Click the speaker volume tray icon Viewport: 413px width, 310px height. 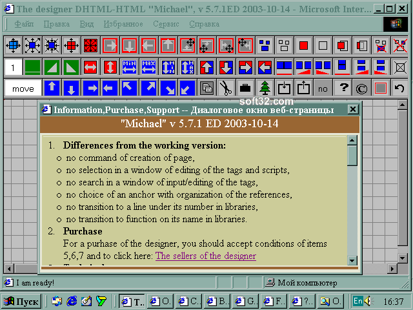tap(368, 301)
